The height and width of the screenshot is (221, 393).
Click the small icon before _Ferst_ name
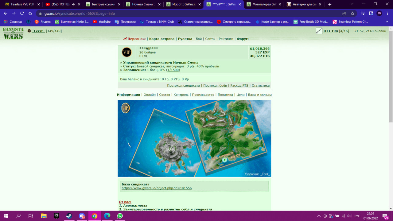29,31
